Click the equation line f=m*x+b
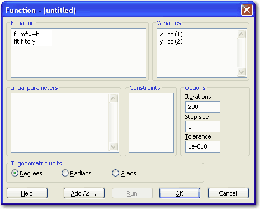 point(26,34)
